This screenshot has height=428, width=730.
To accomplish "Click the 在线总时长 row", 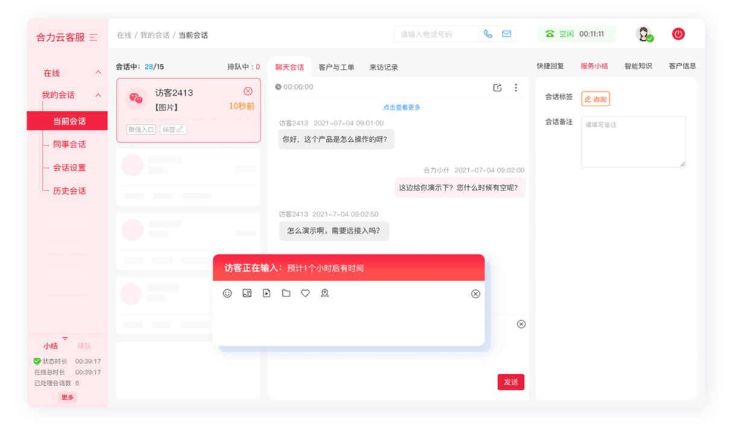I will 67,372.
